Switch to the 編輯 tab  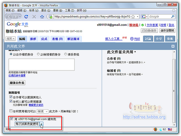(22, 39)
